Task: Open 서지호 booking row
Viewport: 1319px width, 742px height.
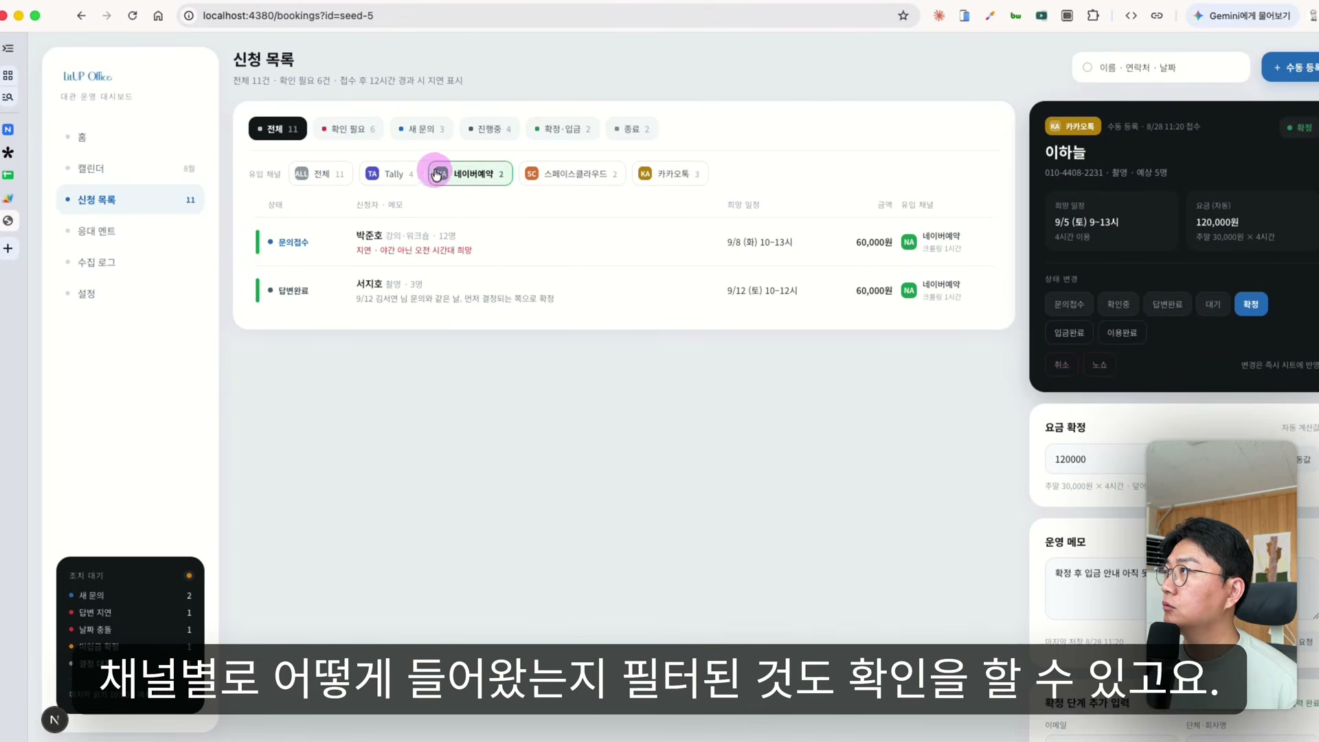Action: (624, 290)
